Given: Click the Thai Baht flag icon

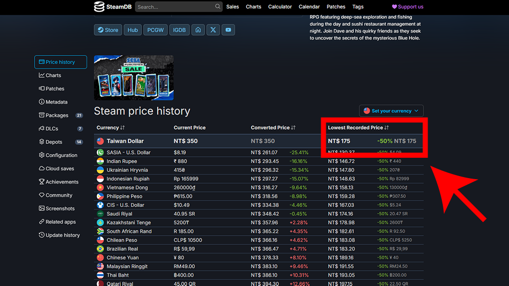Looking at the screenshot, I should point(100,275).
